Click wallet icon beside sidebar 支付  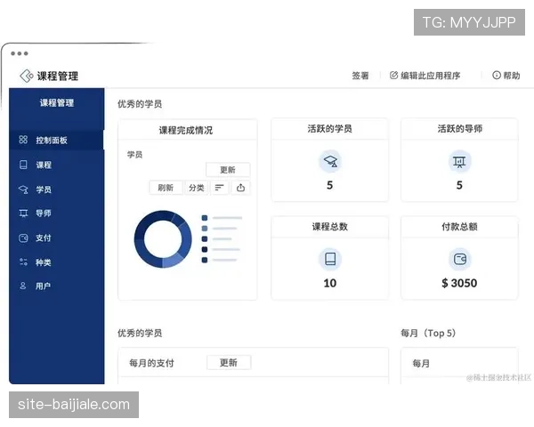[x=23, y=238]
